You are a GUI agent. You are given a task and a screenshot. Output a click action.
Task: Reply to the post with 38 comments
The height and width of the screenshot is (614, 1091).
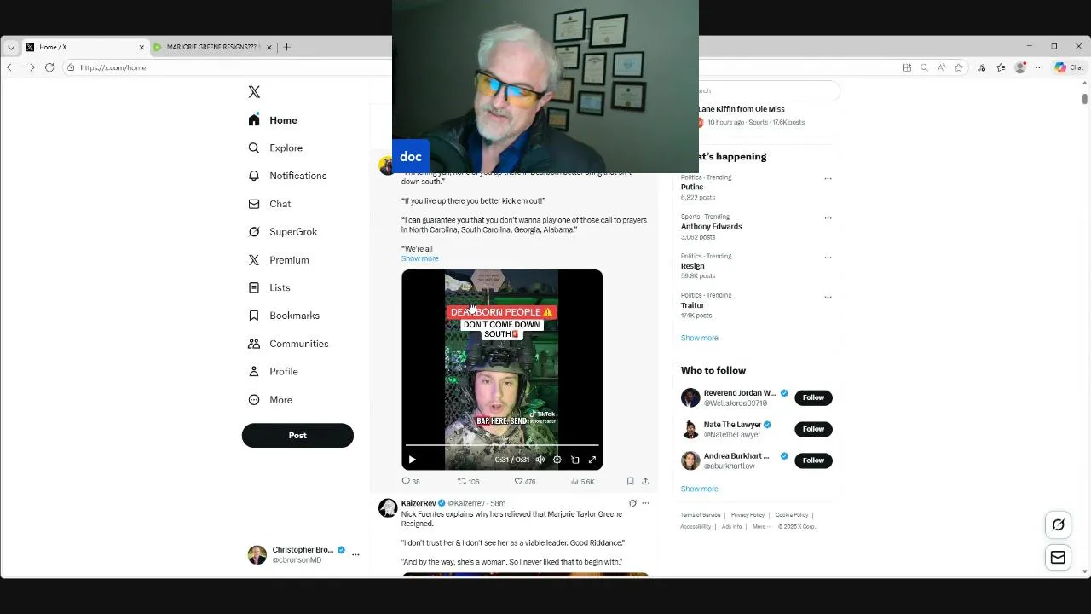click(411, 481)
